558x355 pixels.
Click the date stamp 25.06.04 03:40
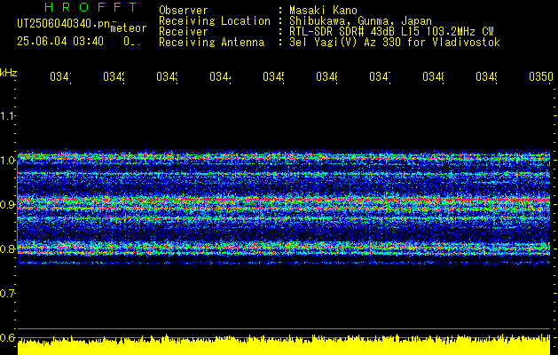point(60,42)
